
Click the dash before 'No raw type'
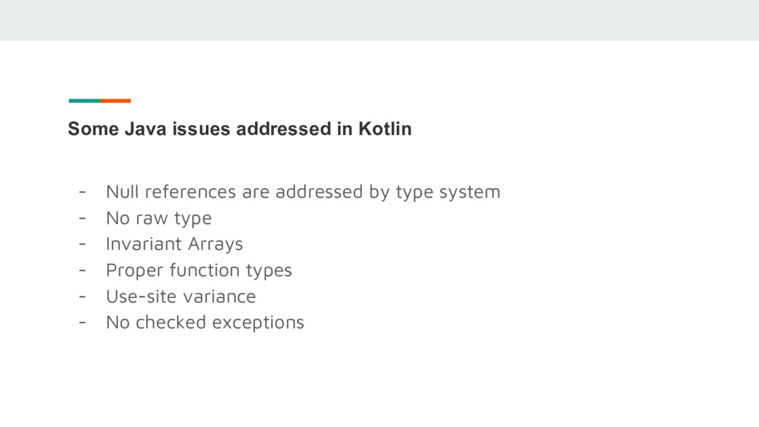click(x=82, y=218)
